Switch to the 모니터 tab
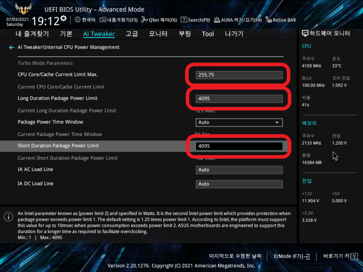Viewport: 363px width, 272px height. point(158,34)
